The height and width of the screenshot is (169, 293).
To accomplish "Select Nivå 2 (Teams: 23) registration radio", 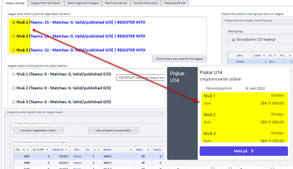I will click(x=14, y=36).
